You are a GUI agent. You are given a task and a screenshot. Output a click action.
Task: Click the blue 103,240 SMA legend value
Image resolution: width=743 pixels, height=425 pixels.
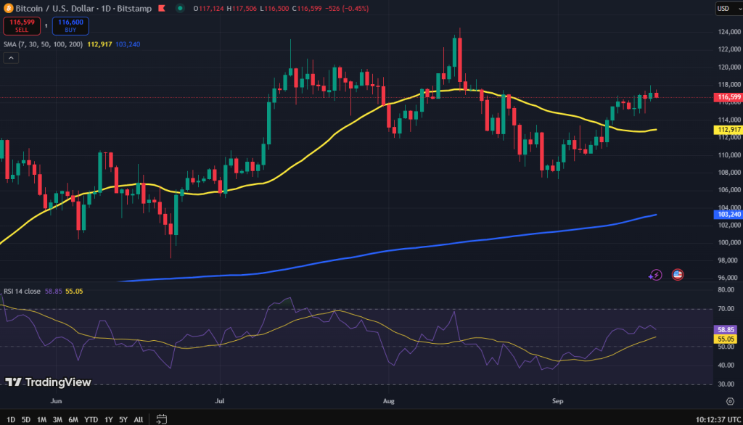(128, 44)
